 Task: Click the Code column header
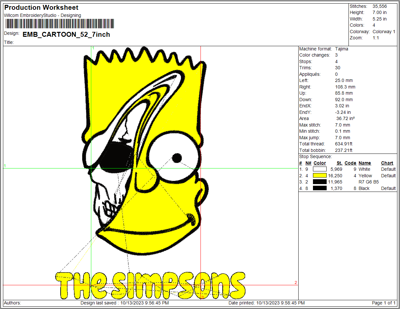coord(350,163)
